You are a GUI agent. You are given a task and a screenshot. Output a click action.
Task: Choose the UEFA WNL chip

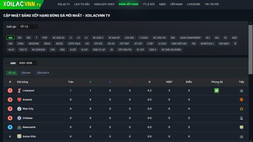pos(129,37)
